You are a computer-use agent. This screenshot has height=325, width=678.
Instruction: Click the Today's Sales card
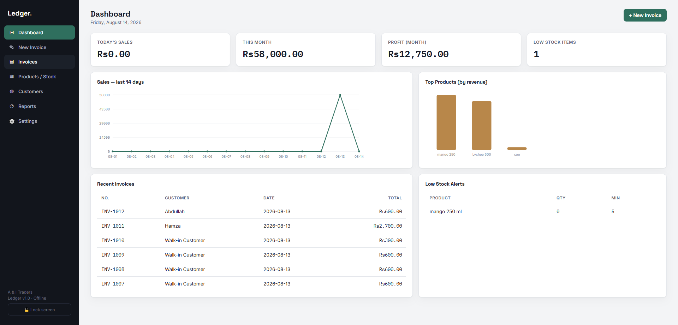160,49
